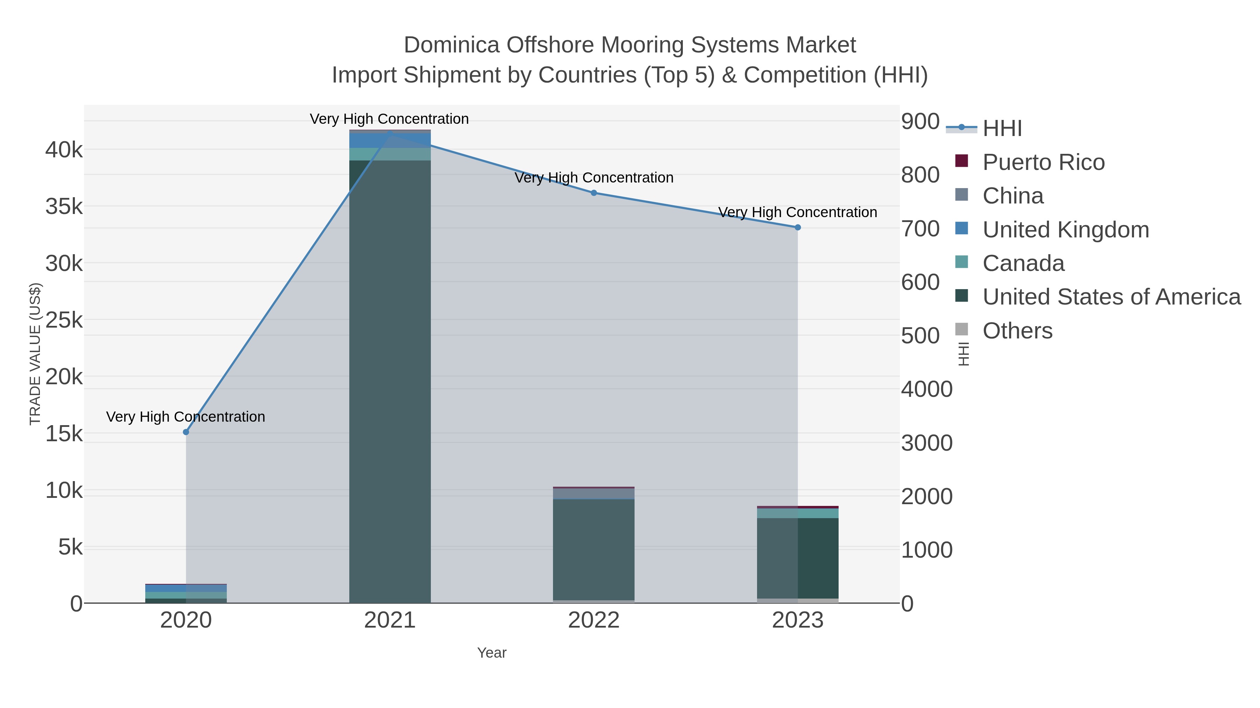1260x708 pixels.
Task: Click the 2000 right axis tick label
Action: point(927,496)
